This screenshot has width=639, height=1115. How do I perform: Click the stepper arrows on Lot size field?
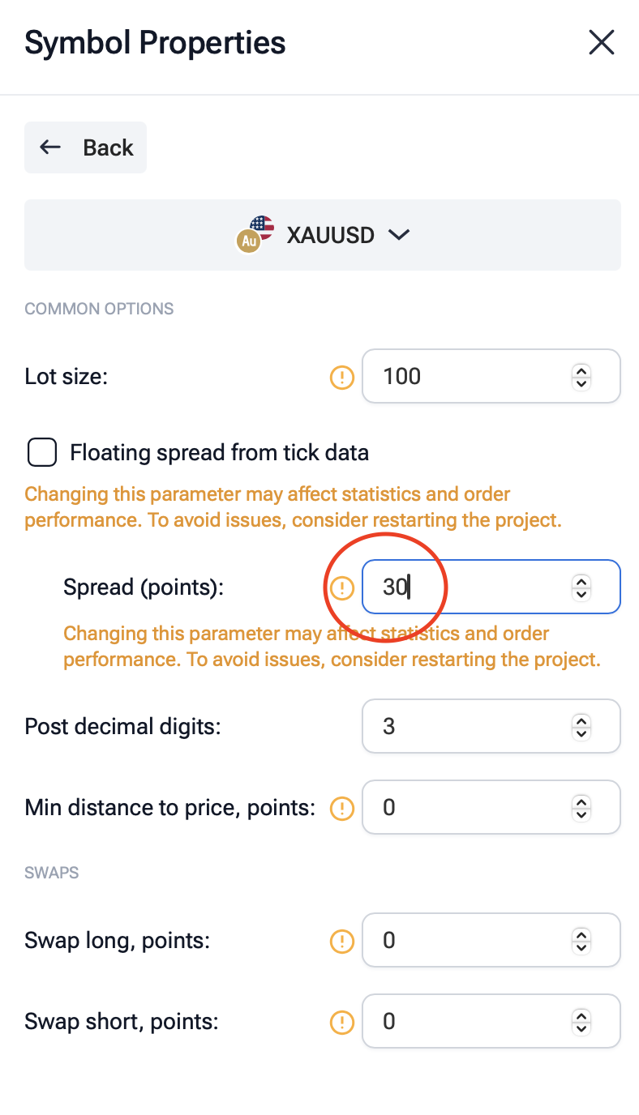tap(581, 377)
